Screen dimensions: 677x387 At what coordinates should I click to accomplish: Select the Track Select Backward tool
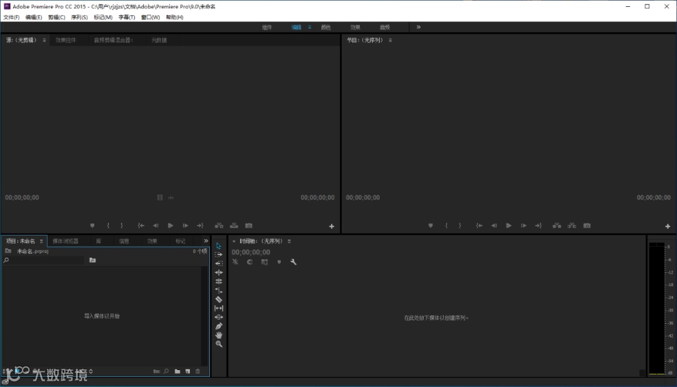219,263
